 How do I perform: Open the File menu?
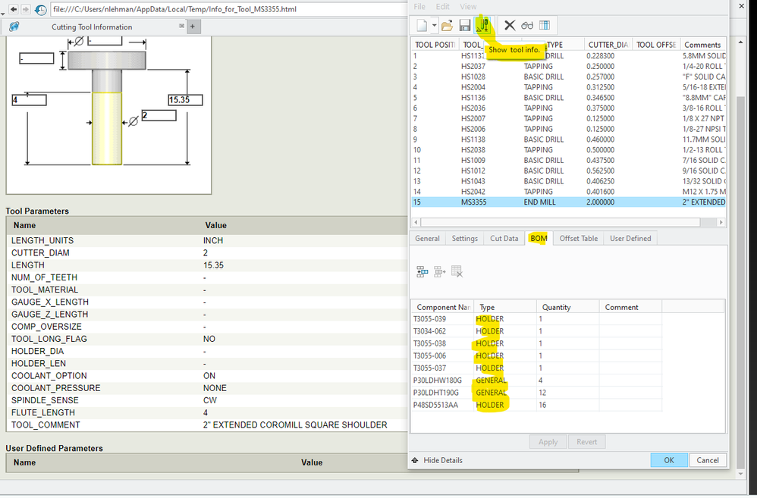pos(419,6)
